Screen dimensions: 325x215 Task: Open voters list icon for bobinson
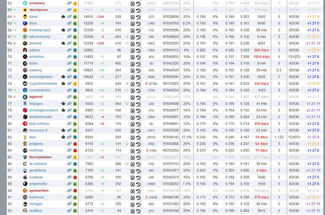[132, 198]
